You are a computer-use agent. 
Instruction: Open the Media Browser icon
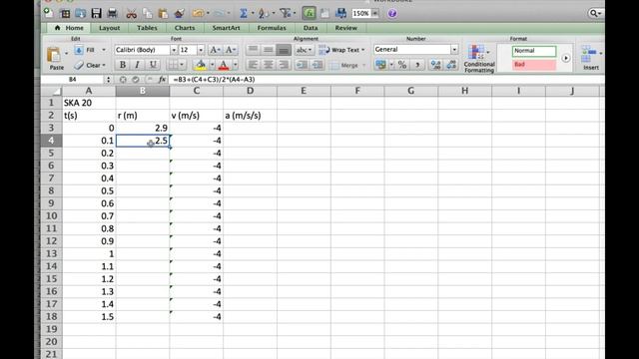[x=340, y=13]
